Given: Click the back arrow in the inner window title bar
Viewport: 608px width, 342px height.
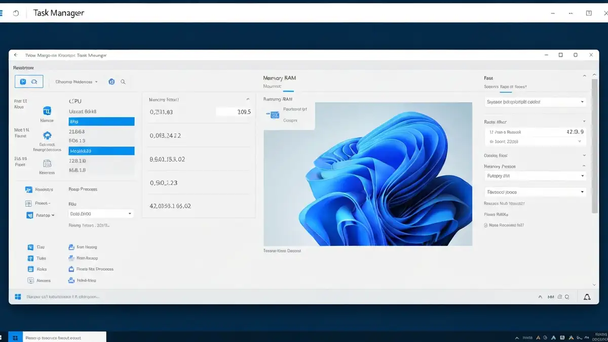Looking at the screenshot, I should coord(16,55).
